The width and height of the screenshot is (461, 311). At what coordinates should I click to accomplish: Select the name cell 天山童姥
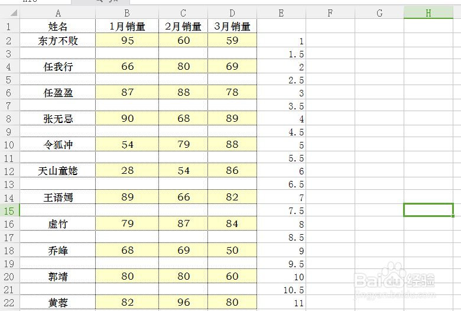pyautogui.click(x=58, y=170)
